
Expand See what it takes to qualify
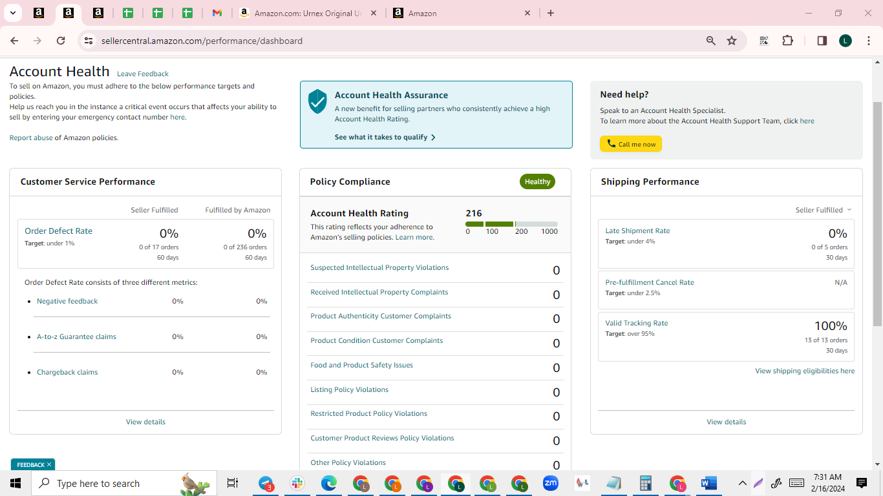click(x=385, y=137)
